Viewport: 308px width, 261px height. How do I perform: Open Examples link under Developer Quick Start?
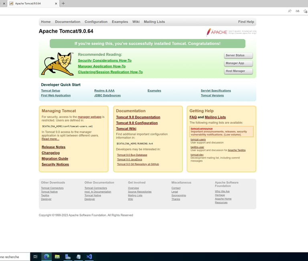[x=154, y=91]
